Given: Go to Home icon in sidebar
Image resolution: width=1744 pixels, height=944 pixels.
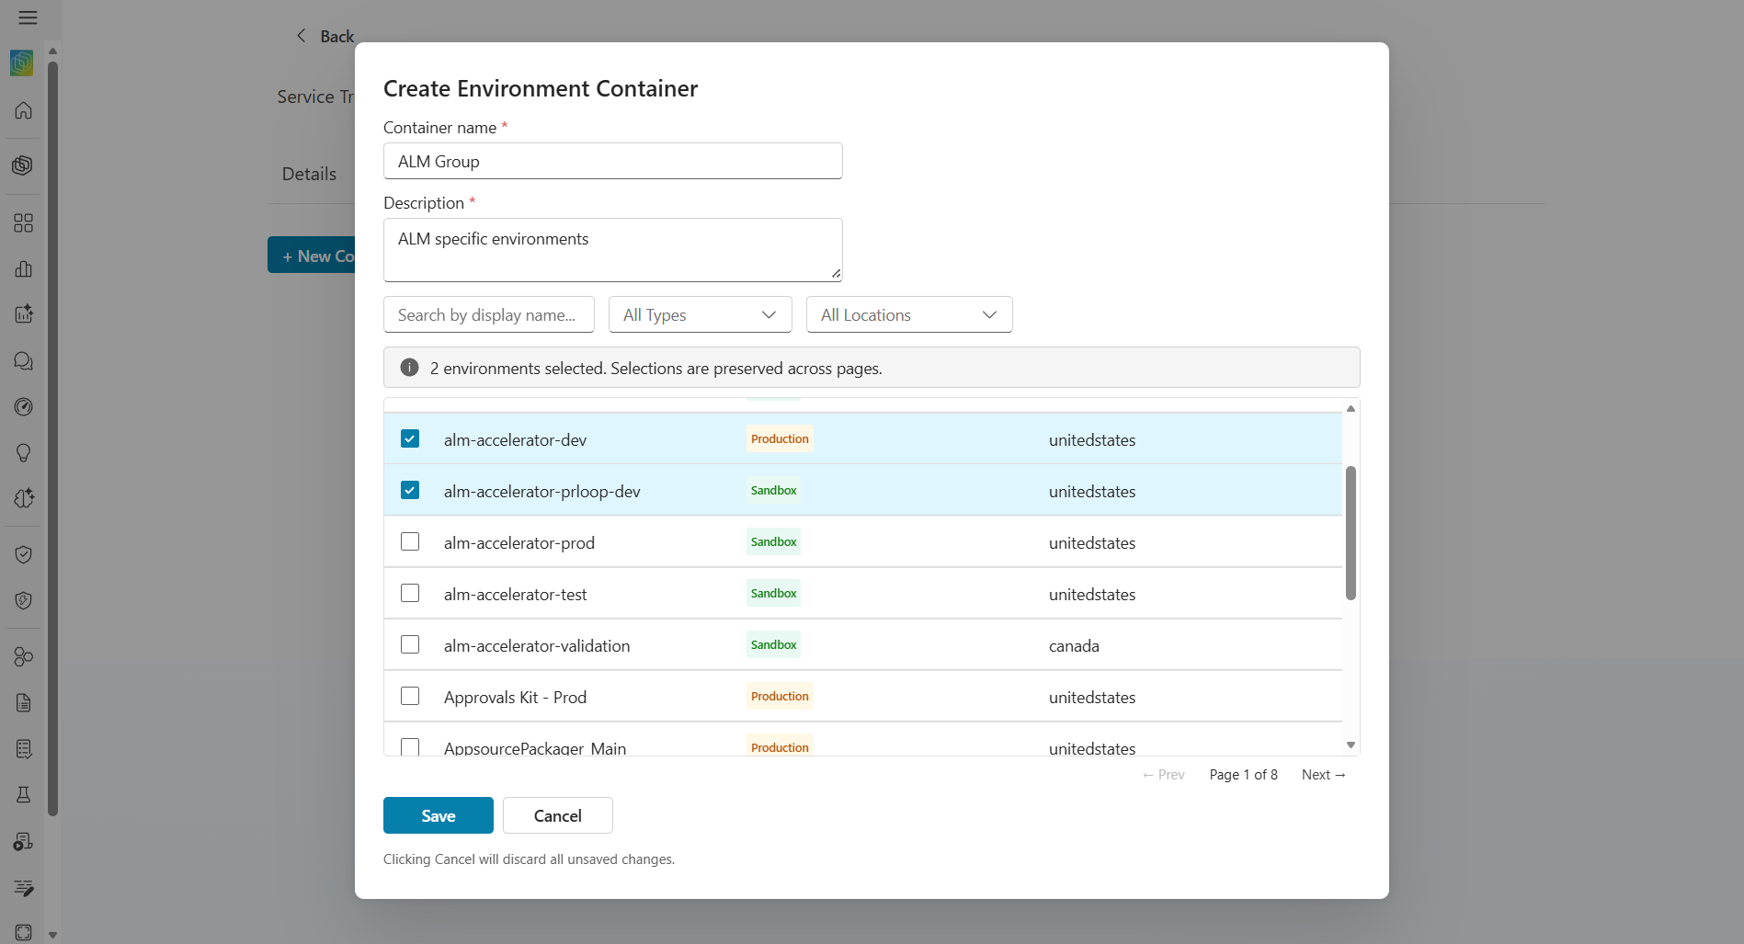Looking at the screenshot, I should click(24, 110).
